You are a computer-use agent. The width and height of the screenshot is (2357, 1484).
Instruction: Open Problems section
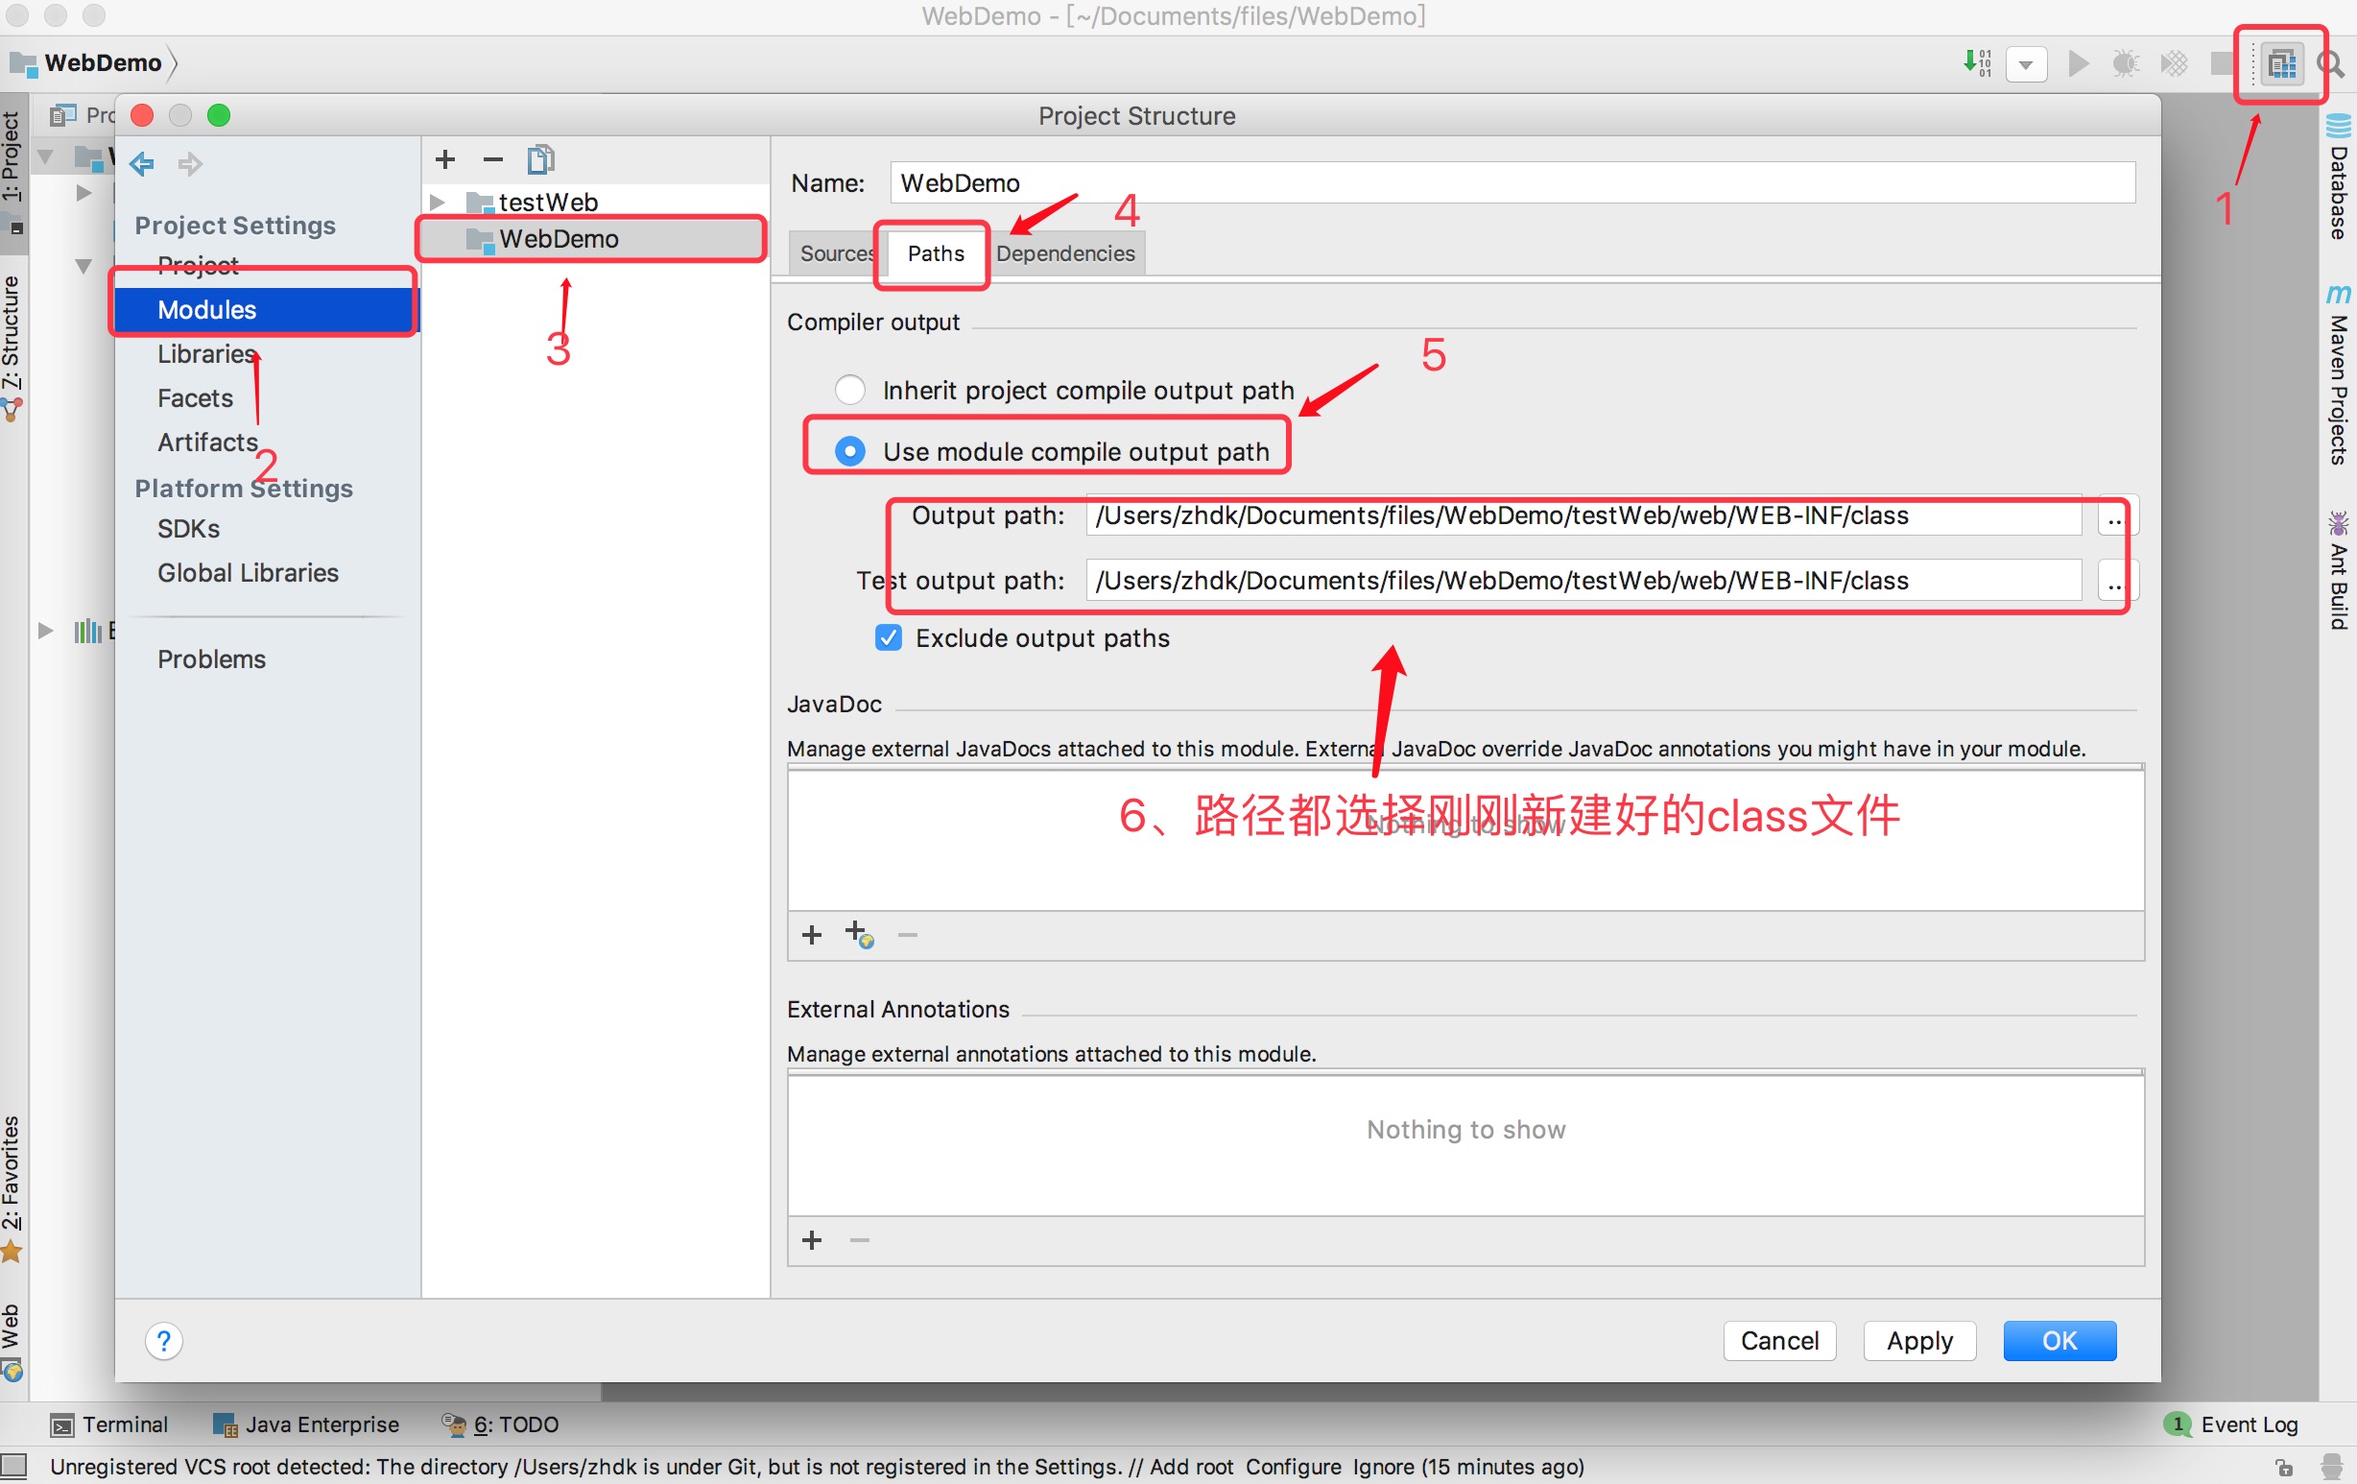click(211, 658)
